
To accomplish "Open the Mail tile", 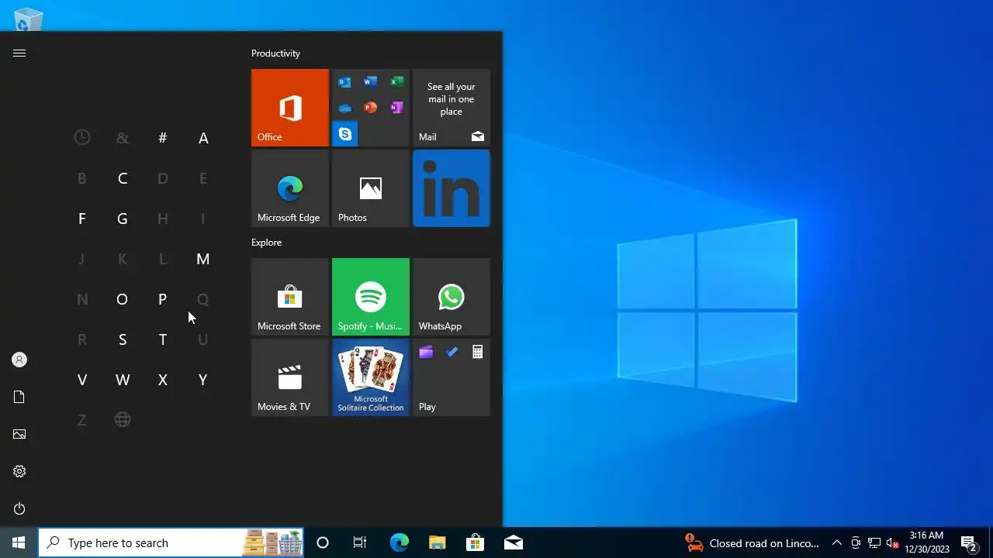I will pos(452,108).
